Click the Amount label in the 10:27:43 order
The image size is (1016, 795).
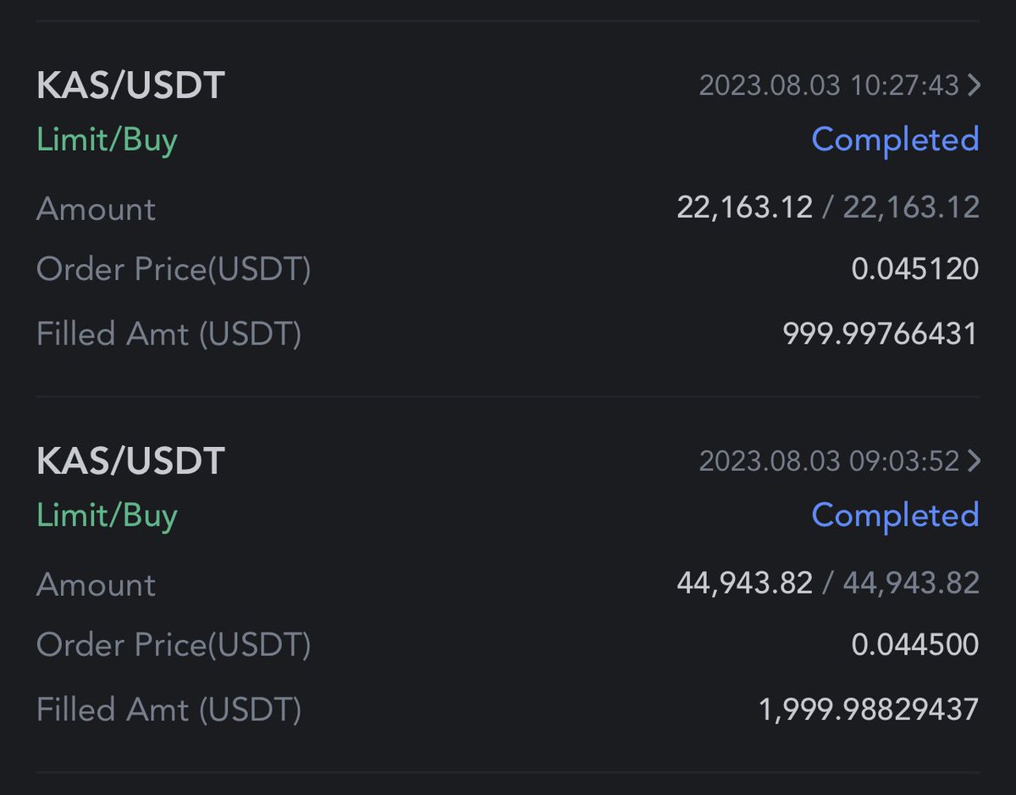pyautogui.click(x=96, y=209)
